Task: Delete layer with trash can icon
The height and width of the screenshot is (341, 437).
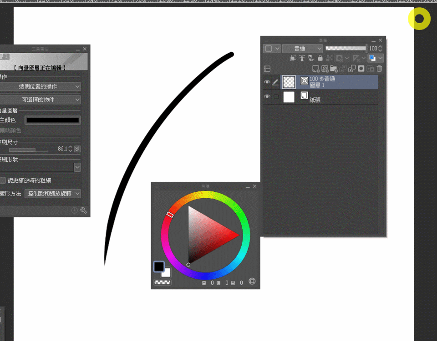Action: 379,69
